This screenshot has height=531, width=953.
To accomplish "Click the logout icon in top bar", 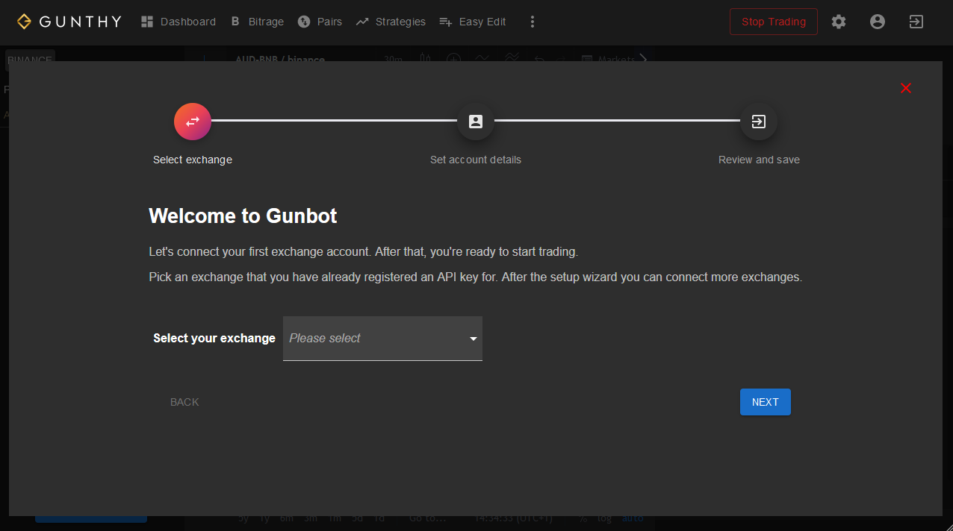I will tap(916, 22).
